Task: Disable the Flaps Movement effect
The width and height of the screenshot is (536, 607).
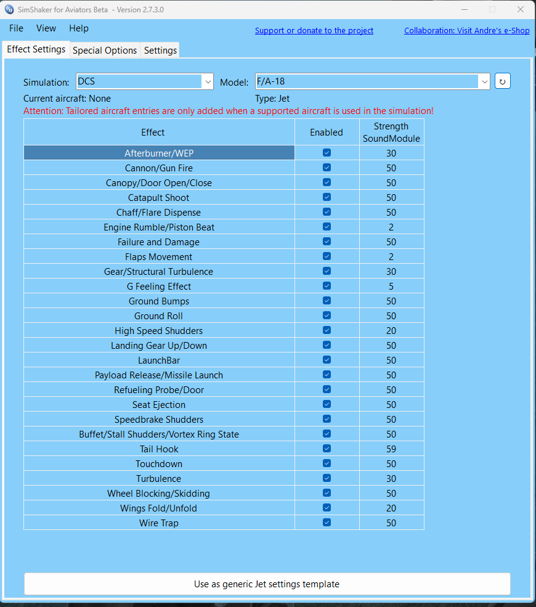Action: 327,256
